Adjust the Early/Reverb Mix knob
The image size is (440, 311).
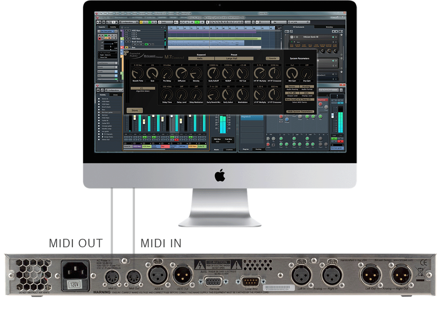(213, 95)
